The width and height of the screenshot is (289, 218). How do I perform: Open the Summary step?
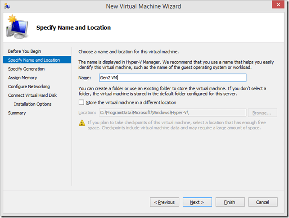tap(17, 113)
